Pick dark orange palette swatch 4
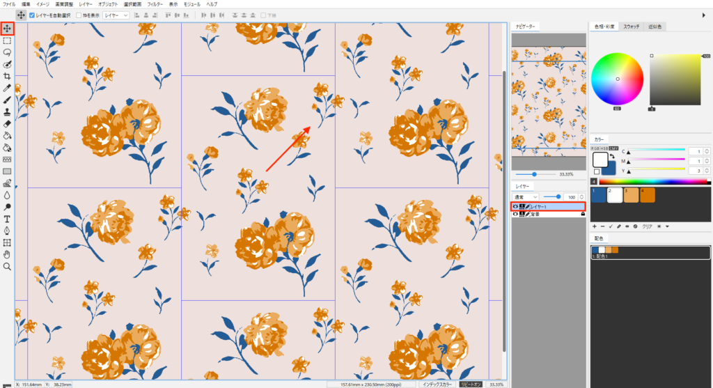 [x=648, y=194]
